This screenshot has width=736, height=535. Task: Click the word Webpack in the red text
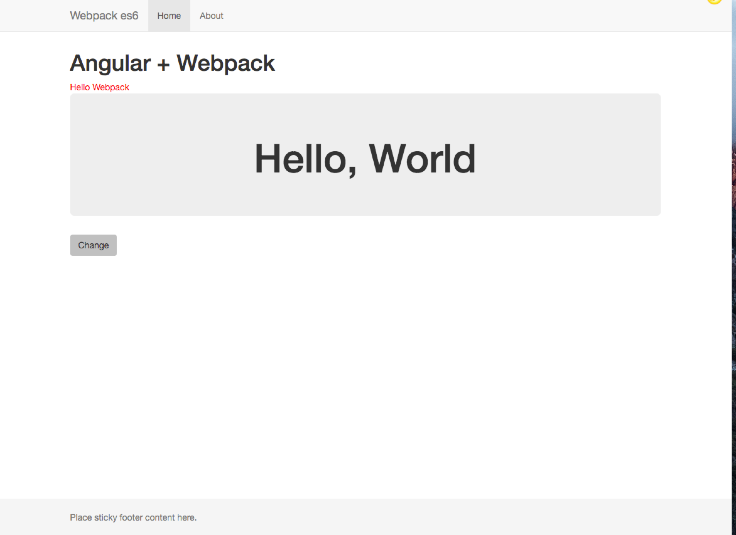(x=111, y=87)
